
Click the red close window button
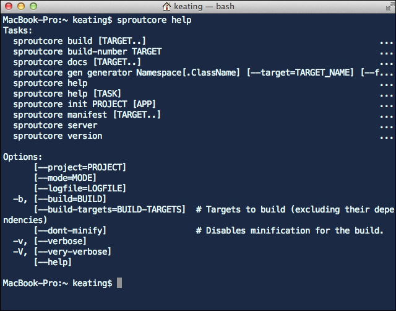[9, 6]
